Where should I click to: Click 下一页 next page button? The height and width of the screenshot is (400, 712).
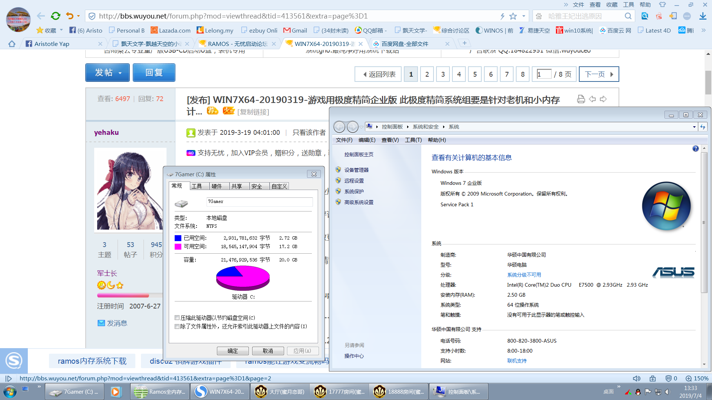(599, 74)
